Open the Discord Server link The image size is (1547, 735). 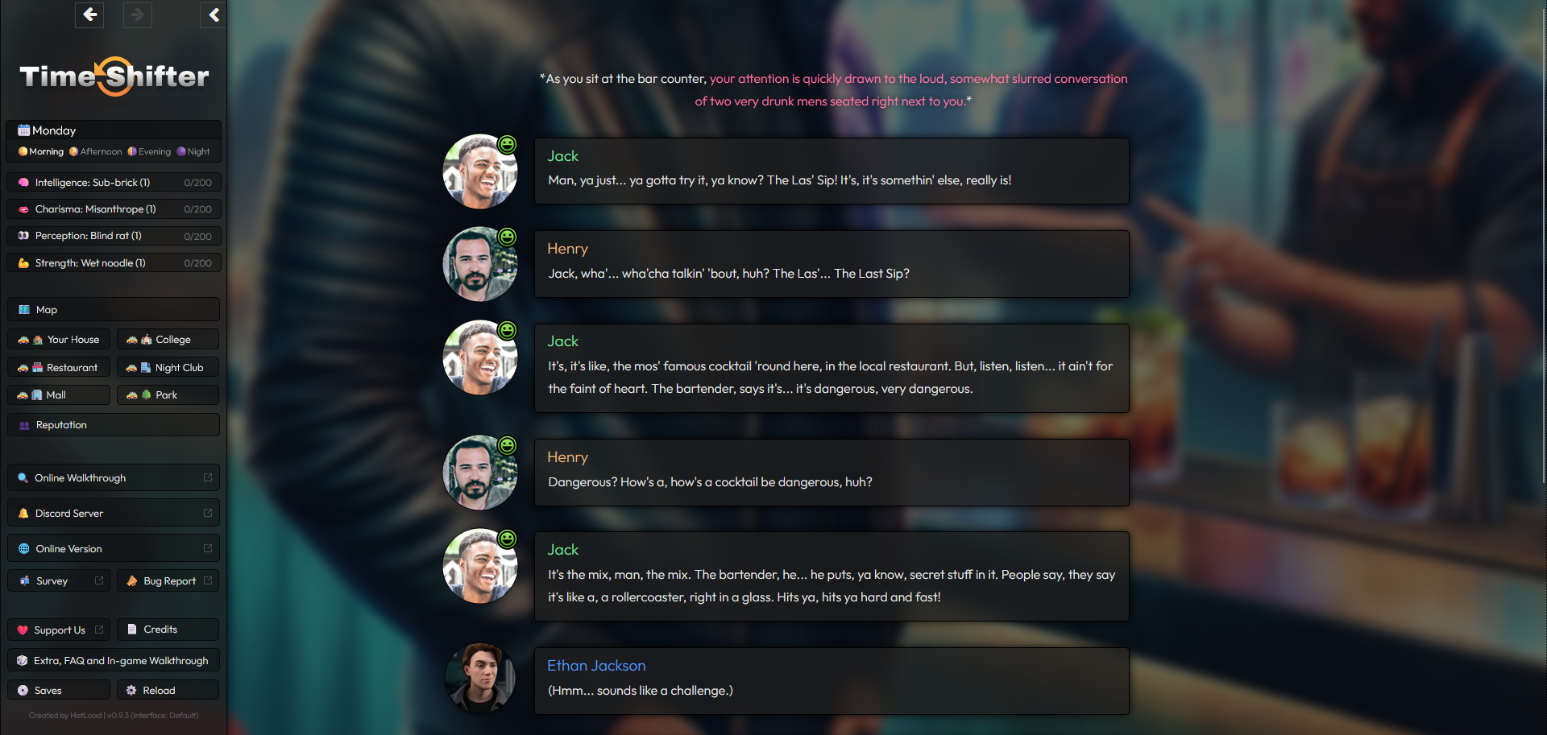click(x=114, y=514)
